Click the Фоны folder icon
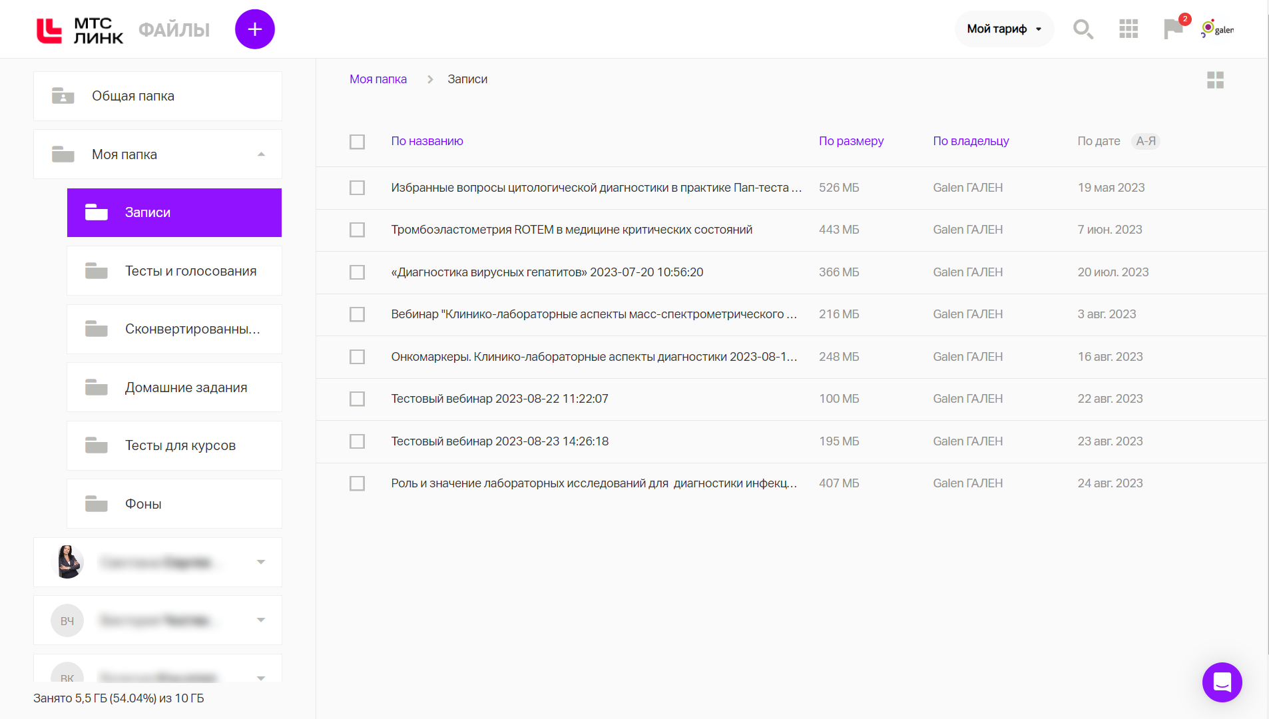The height and width of the screenshot is (719, 1269). [97, 504]
